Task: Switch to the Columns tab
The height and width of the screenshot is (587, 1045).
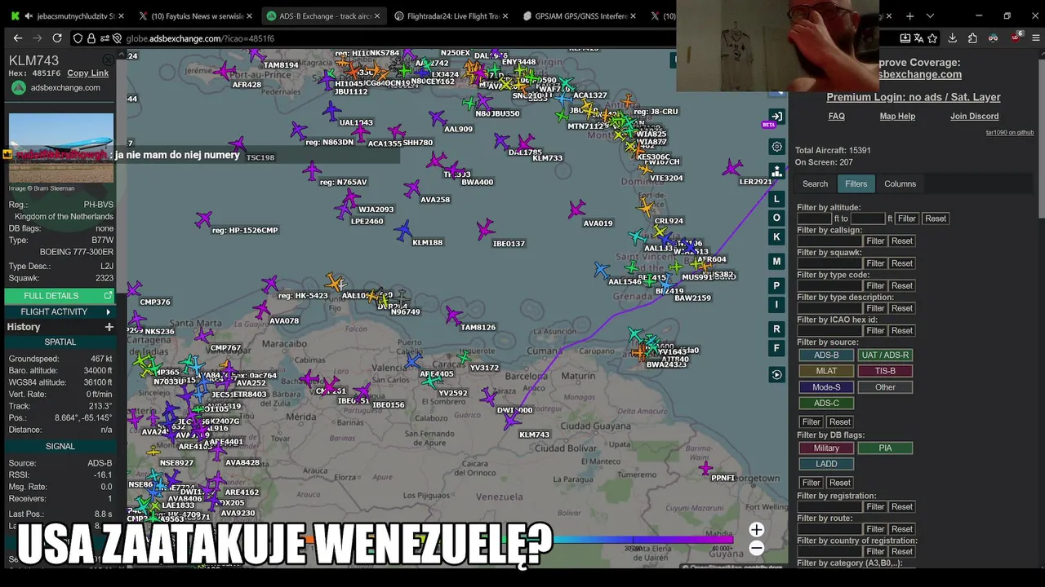Action: (900, 183)
